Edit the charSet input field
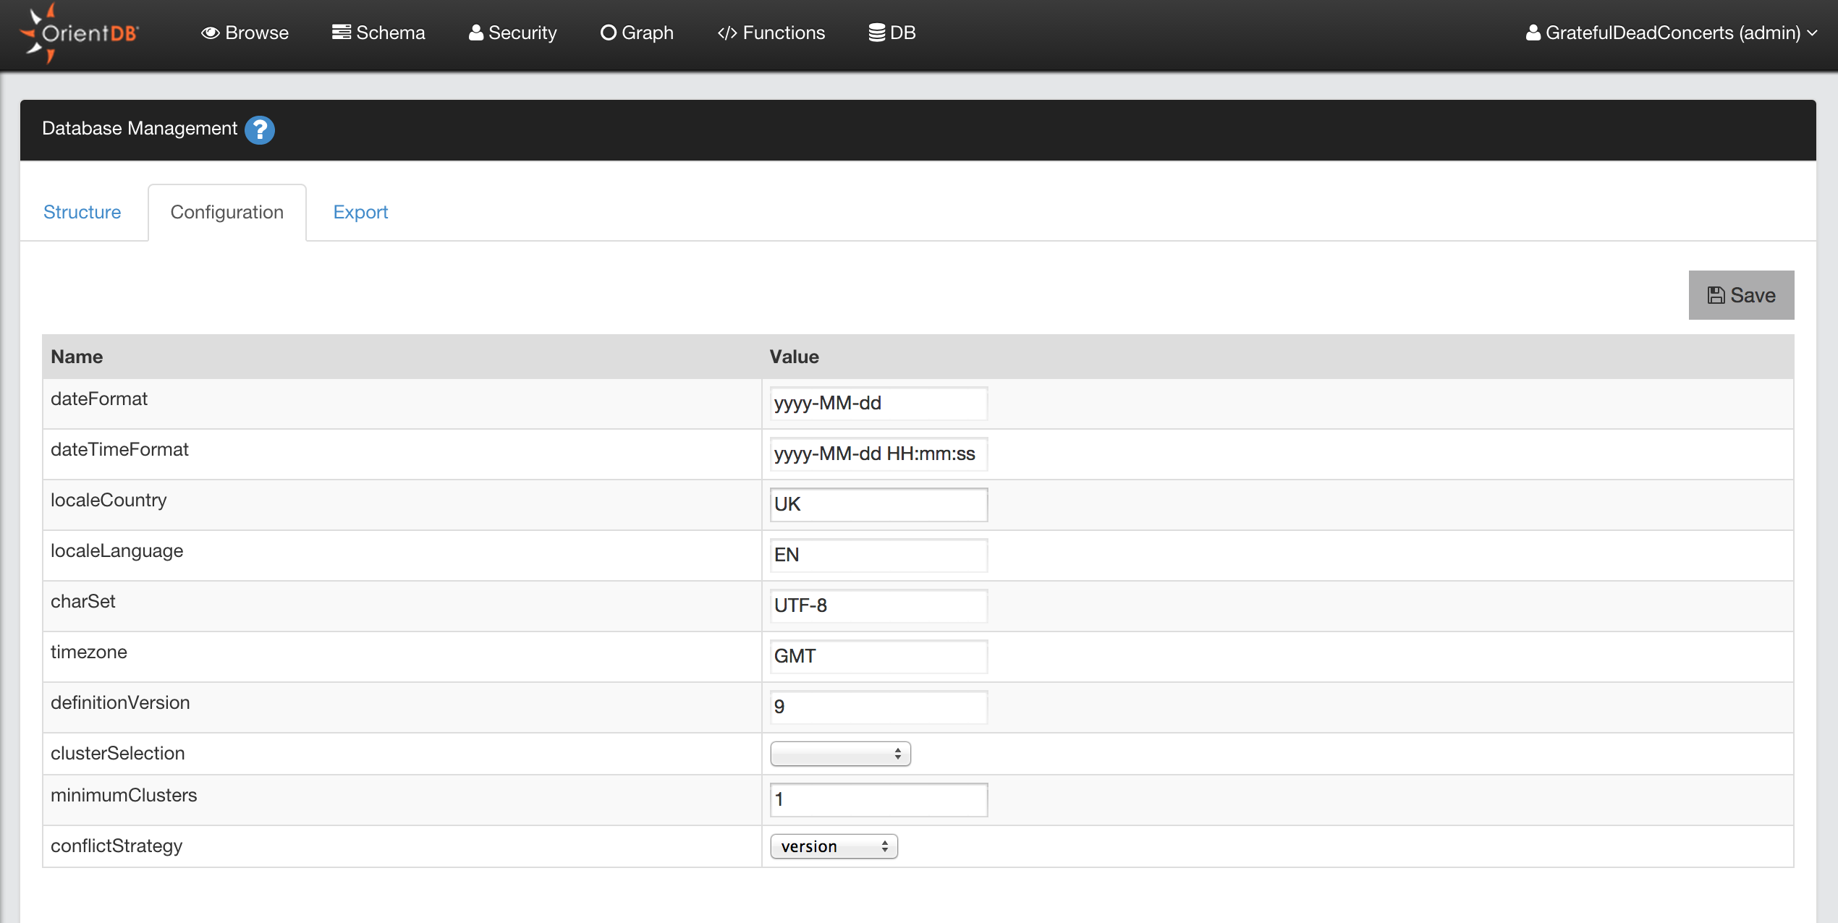Screen dimensions: 1838x923 coord(877,605)
